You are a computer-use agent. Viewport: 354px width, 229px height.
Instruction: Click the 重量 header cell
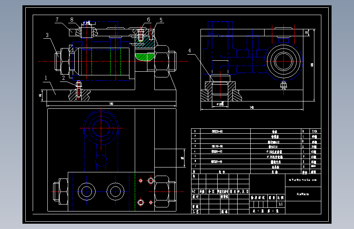click(x=272, y=198)
